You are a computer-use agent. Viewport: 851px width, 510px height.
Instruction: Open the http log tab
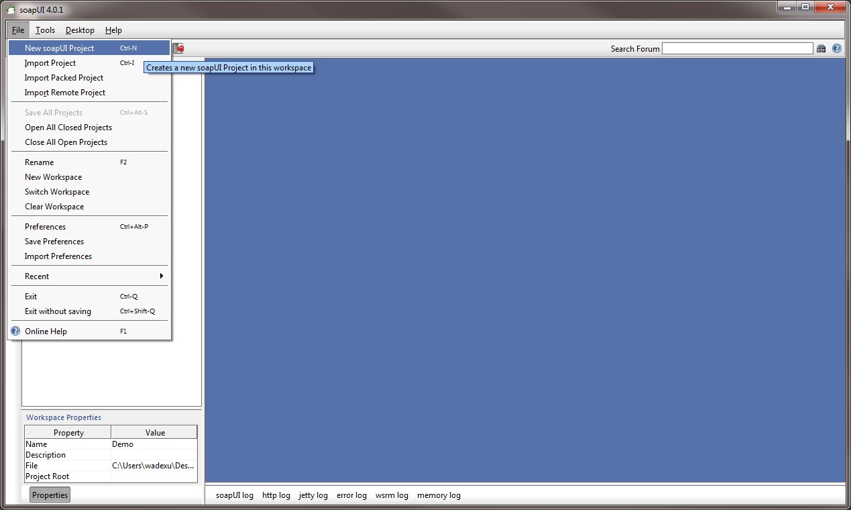pyautogui.click(x=276, y=495)
